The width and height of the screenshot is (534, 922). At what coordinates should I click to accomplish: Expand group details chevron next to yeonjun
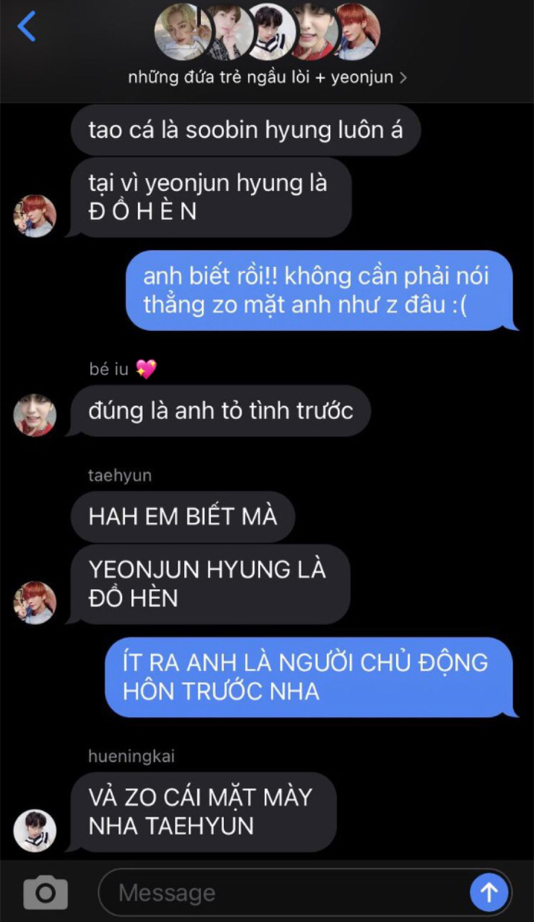(403, 77)
